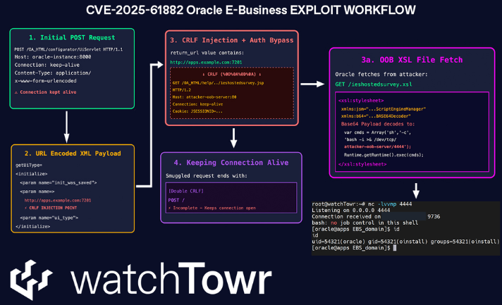Click the closing "</initialize>" tag
The image size is (502, 305).
[32, 226]
